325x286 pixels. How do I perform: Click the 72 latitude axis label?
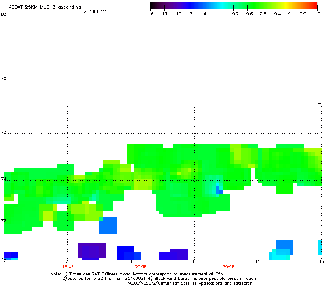[x=4, y=220]
